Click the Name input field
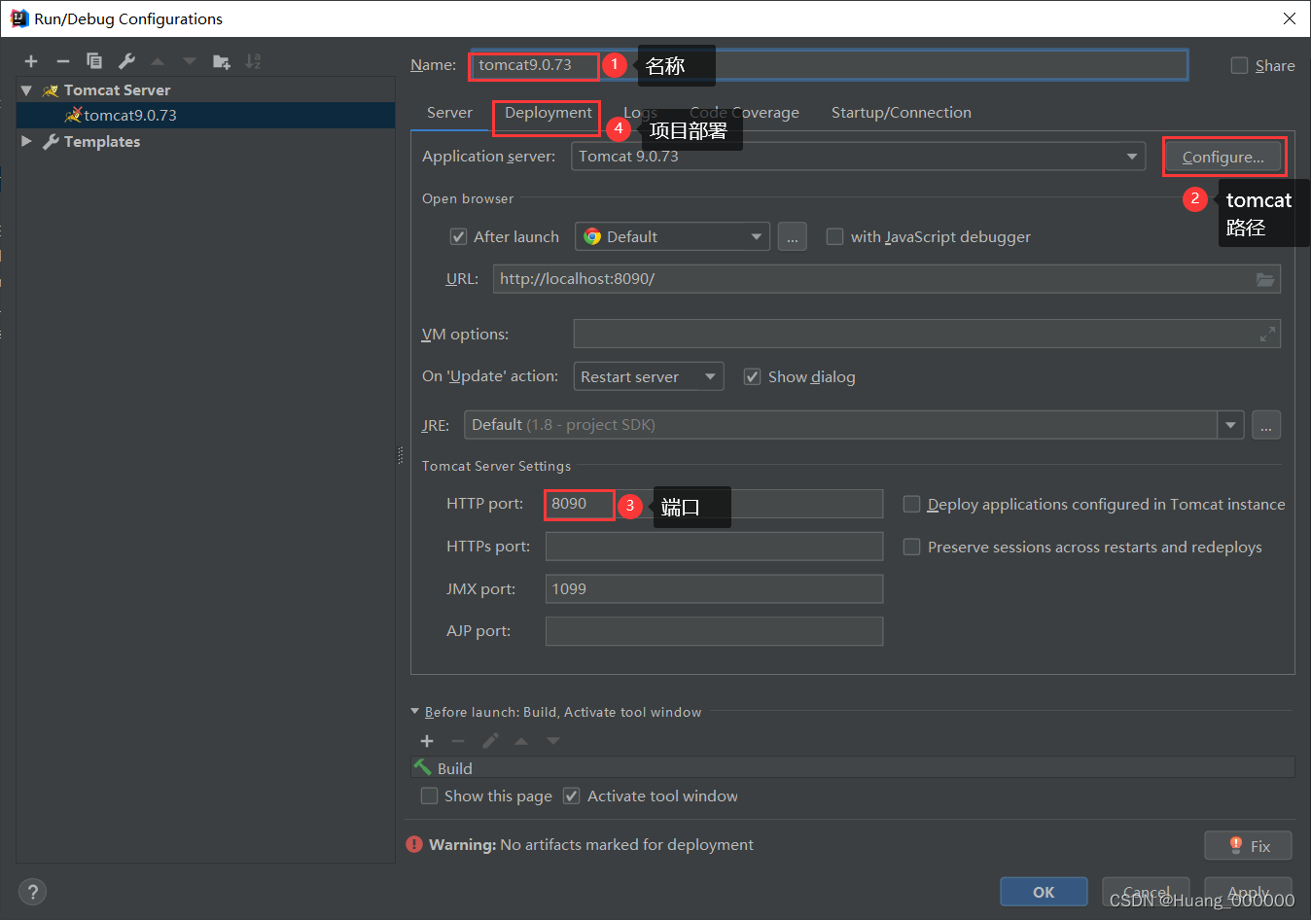Viewport: 1311px width, 920px height. coord(830,65)
